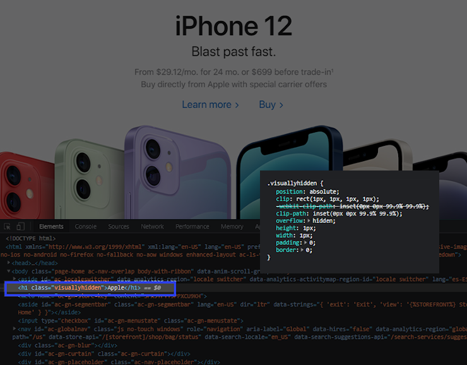Select the h1 visuallyhidden element row

pyautogui.click(x=90, y=288)
